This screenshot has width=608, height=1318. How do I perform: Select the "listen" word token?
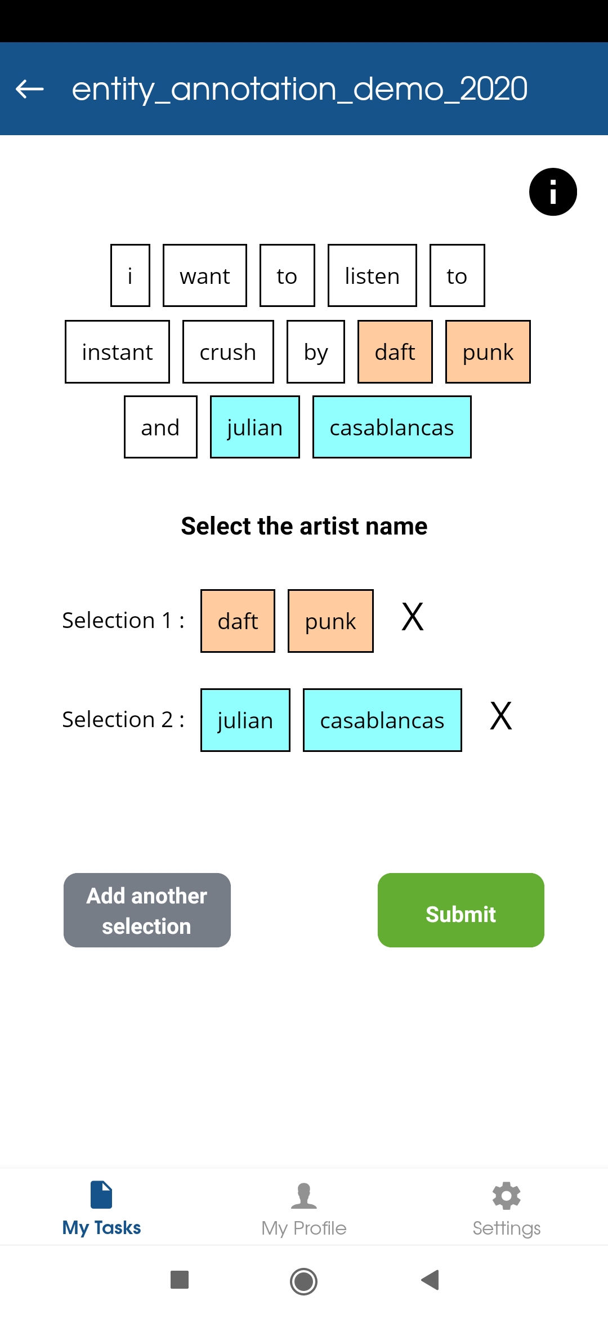click(x=372, y=275)
